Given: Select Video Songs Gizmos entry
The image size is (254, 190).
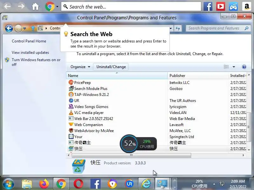Looking at the screenshot, I should [x=157, y=107].
